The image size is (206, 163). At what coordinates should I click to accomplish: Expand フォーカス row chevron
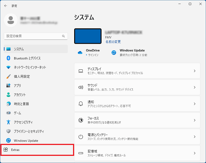click(x=194, y=120)
